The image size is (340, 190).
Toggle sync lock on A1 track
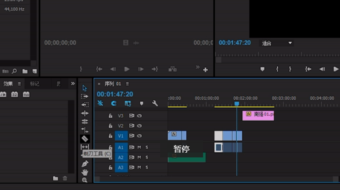coord(132,147)
